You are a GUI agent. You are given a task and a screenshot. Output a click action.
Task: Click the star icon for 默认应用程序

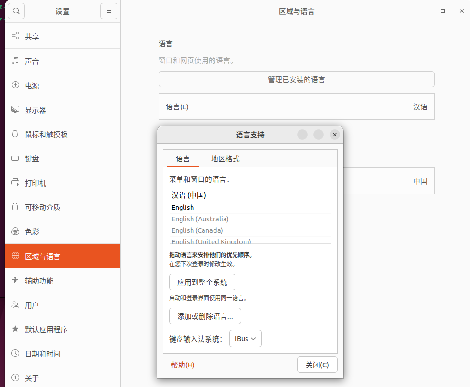pyautogui.click(x=15, y=329)
